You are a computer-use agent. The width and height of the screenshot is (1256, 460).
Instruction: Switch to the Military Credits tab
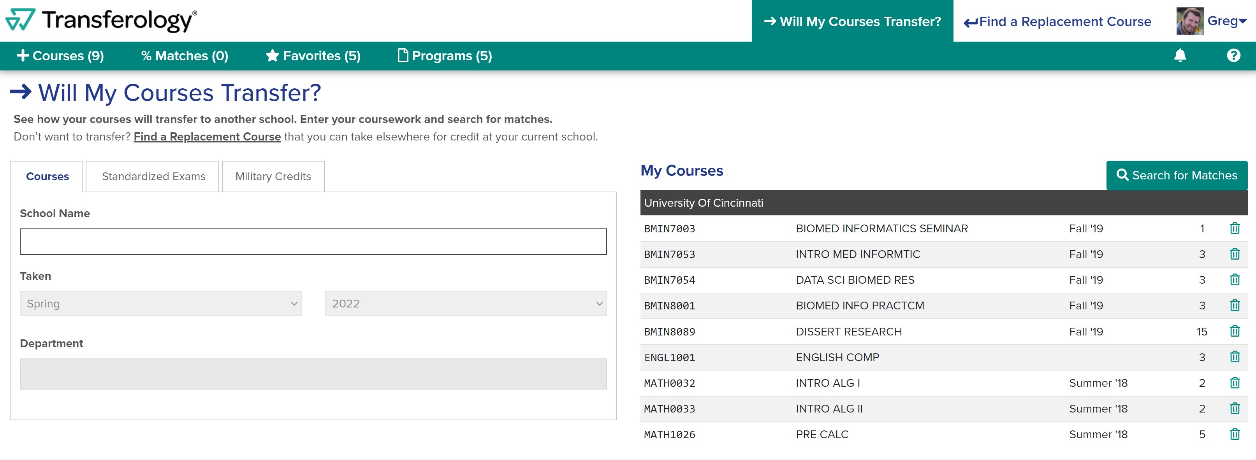tap(273, 176)
